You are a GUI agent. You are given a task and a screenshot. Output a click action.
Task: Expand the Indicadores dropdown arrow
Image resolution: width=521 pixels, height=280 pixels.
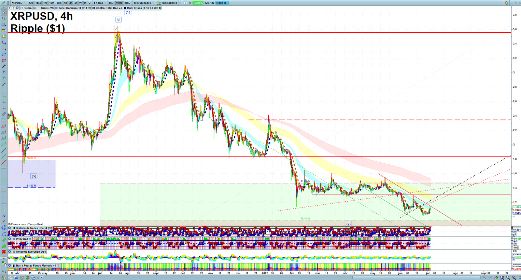pos(180,3)
